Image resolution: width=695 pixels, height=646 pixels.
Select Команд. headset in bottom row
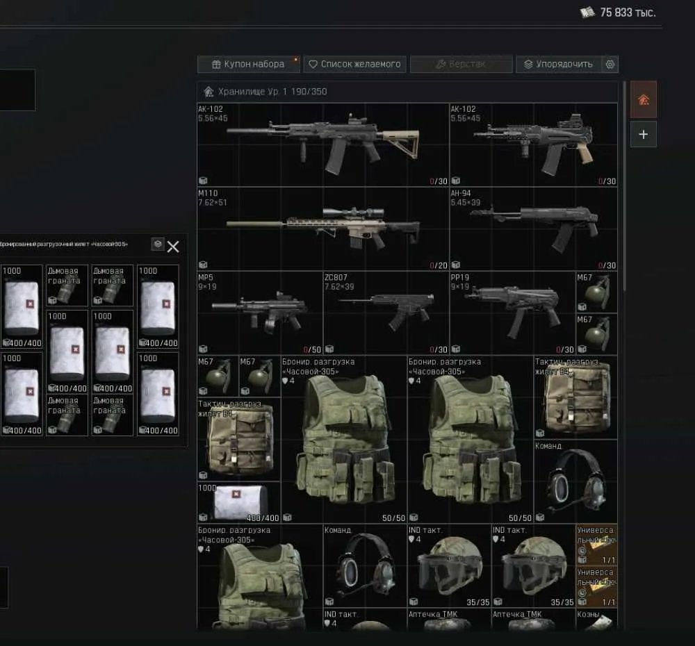point(366,566)
